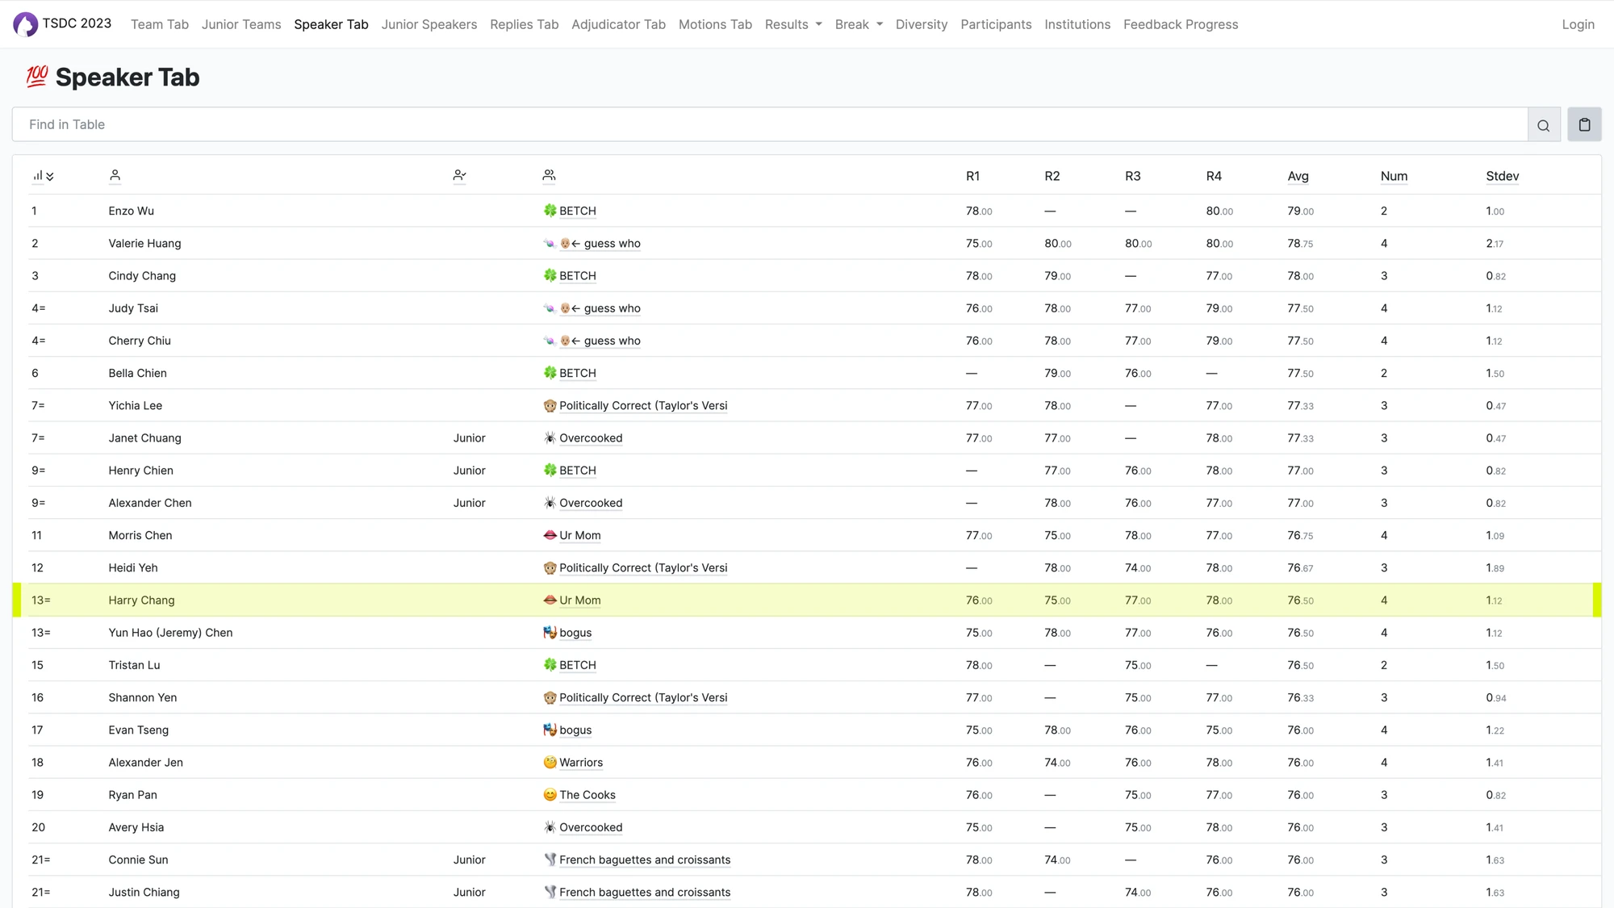
Task: Click the Tabbycat logo icon
Action: [25, 24]
